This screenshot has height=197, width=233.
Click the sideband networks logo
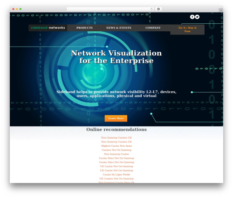coord(48,28)
